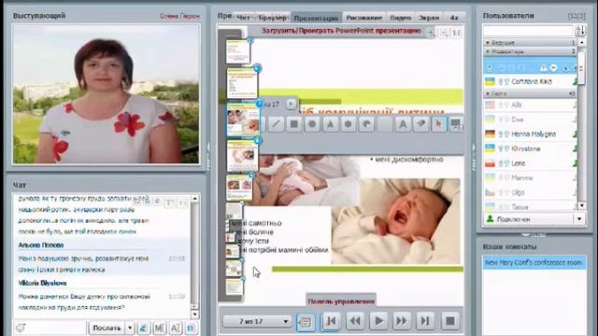Click the chat scrollbar down arrow
This screenshot has height=336, width=598.
194,315
